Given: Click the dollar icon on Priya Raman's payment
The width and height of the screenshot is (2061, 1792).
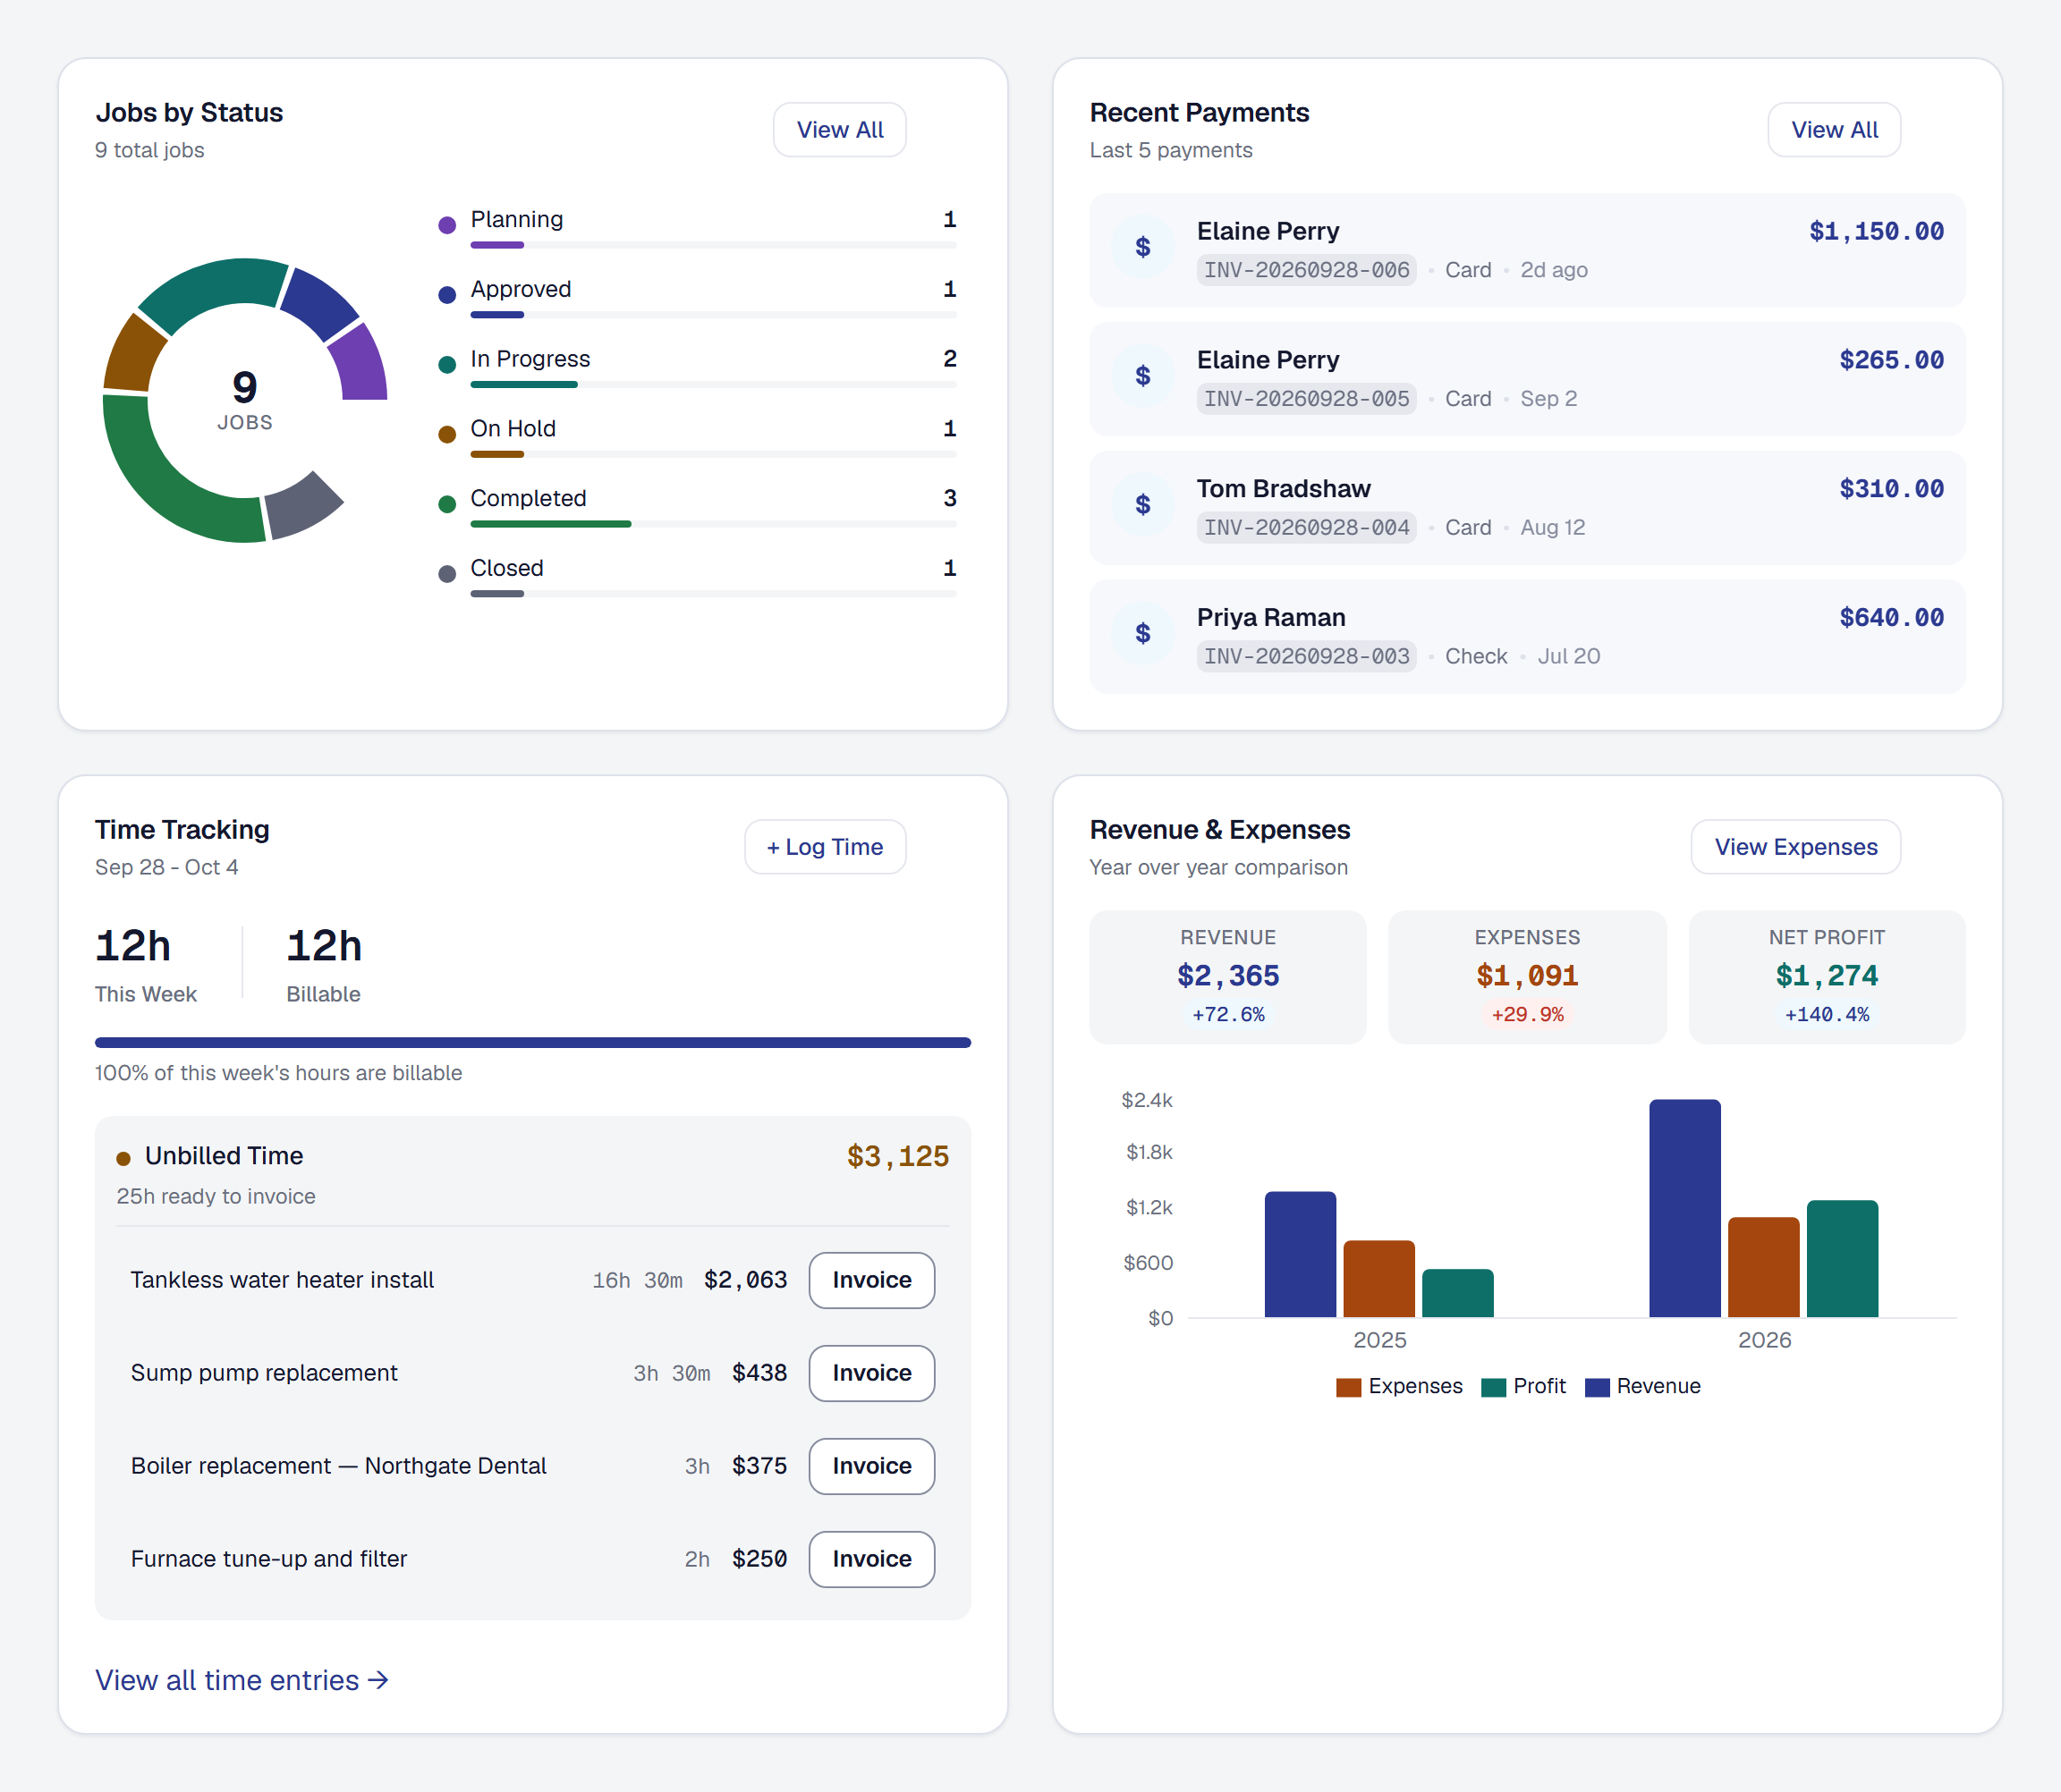Looking at the screenshot, I should pyautogui.click(x=1142, y=635).
